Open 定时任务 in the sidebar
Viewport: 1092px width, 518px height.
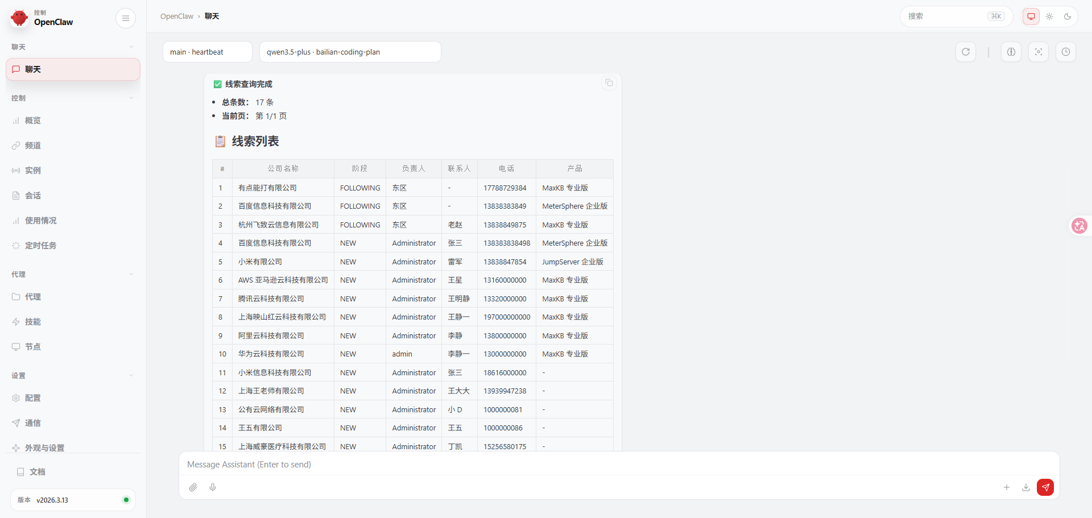point(40,246)
